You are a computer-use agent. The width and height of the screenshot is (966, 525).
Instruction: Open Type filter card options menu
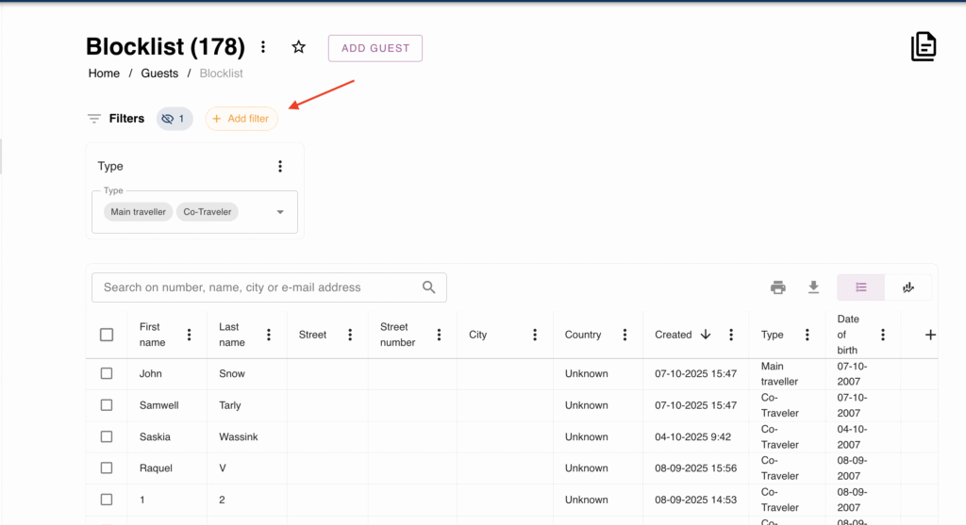click(280, 167)
